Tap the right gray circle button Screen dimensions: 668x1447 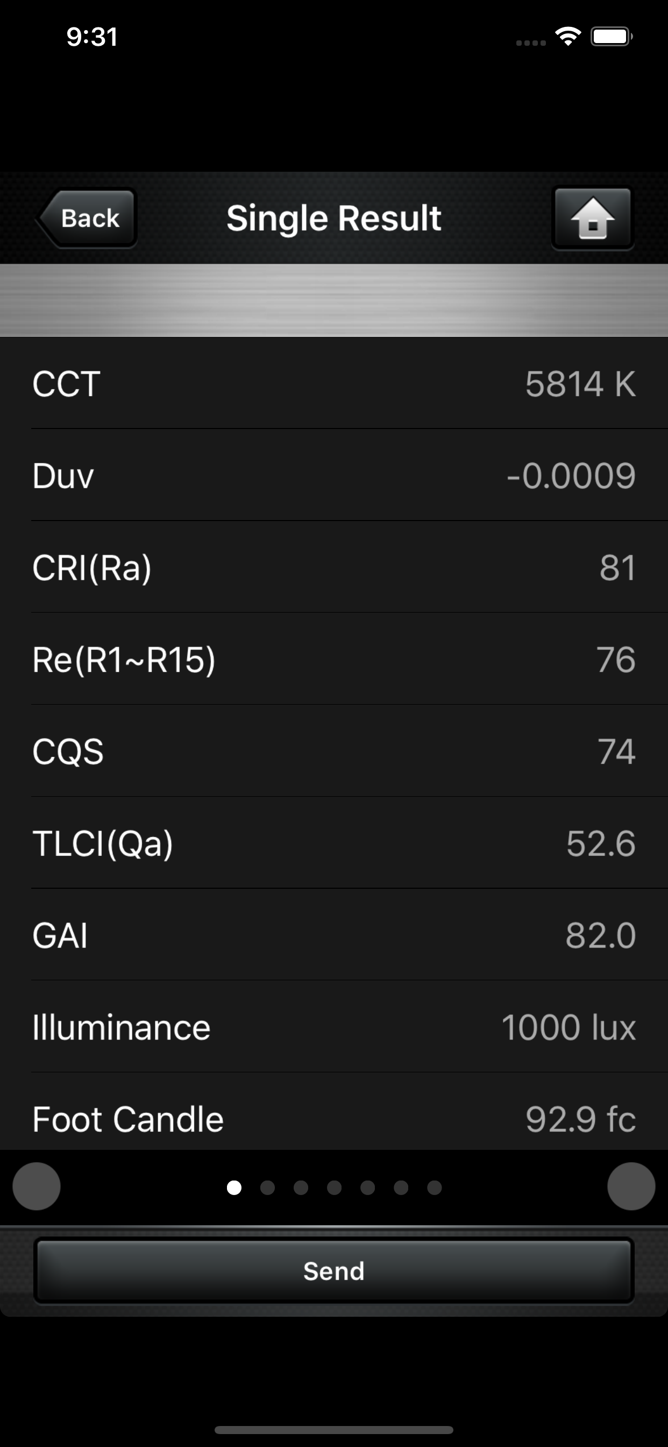[x=631, y=1186]
